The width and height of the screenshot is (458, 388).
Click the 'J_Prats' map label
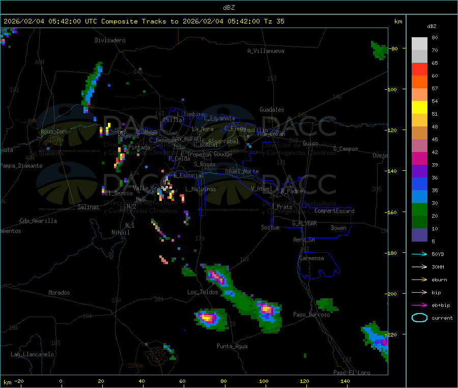coord(281,207)
